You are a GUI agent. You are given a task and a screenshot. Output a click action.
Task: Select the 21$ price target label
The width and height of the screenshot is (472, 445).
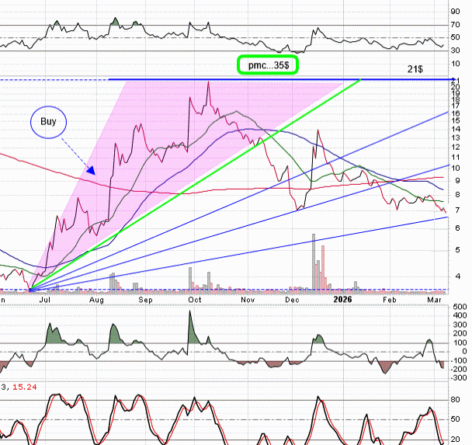415,70
